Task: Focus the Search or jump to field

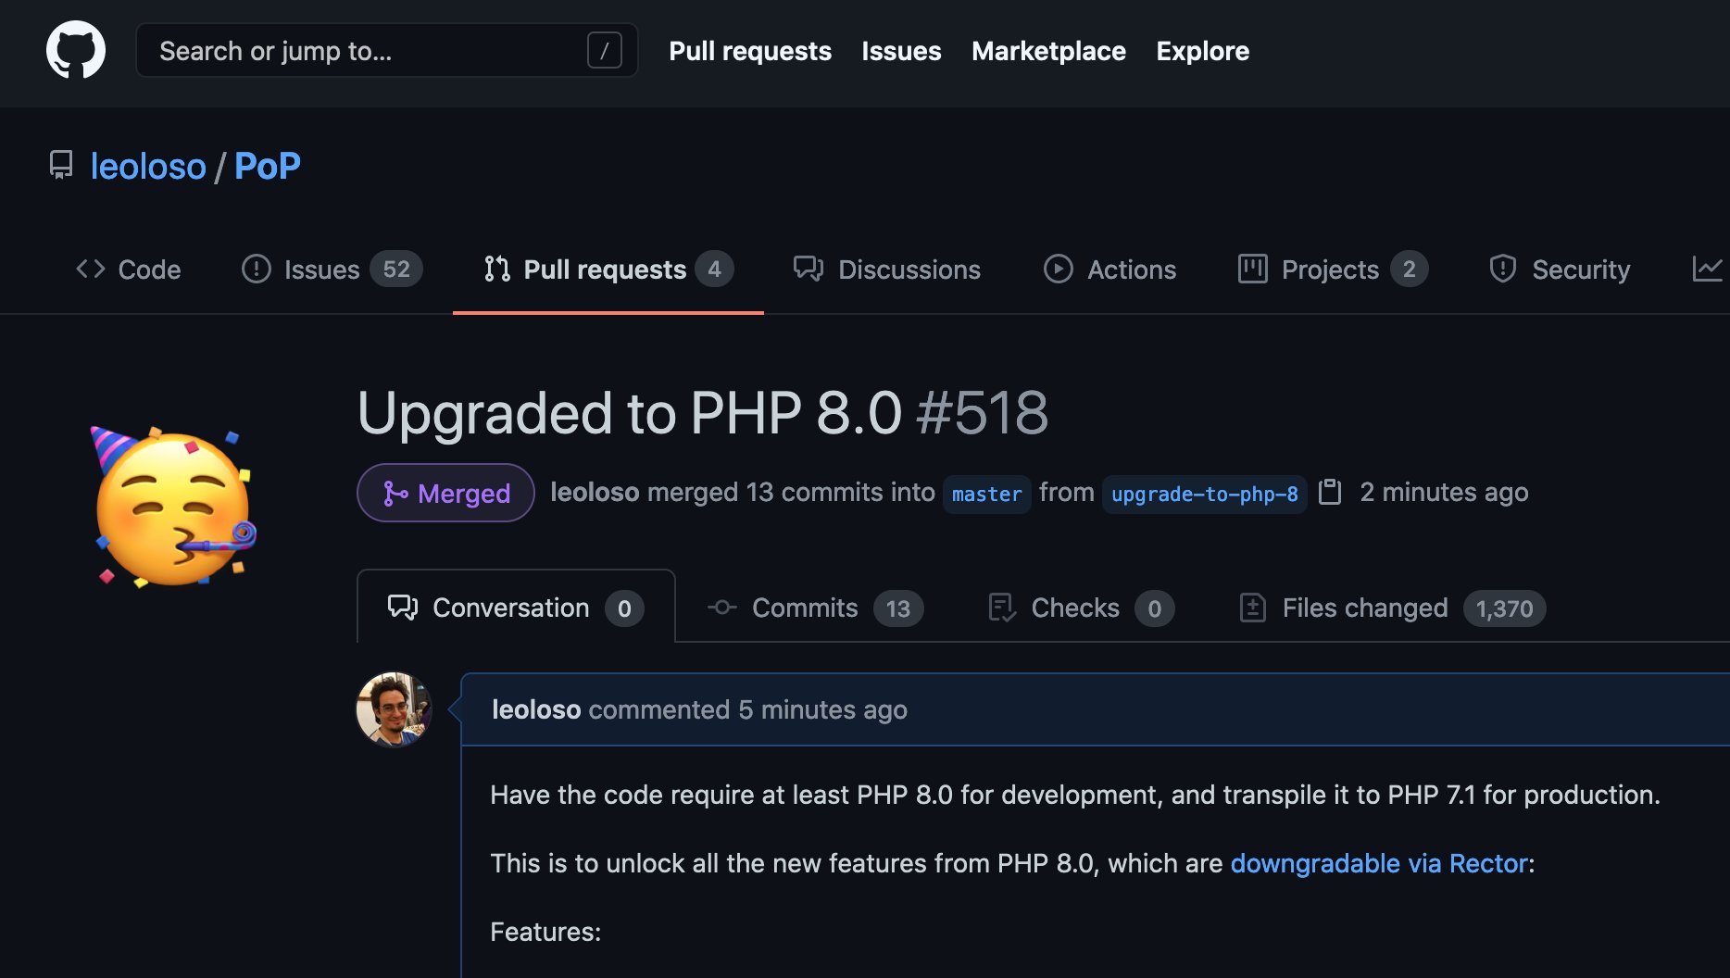Action: click(387, 51)
